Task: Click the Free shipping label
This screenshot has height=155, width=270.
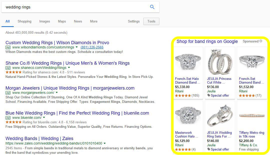Action: [x=249, y=149]
